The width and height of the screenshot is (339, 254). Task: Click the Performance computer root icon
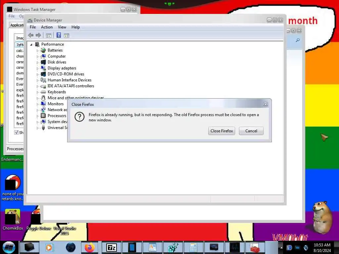[37, 44]
